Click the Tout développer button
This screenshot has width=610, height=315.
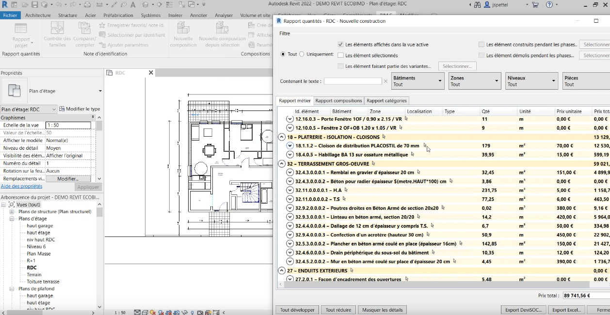point(298,310)
